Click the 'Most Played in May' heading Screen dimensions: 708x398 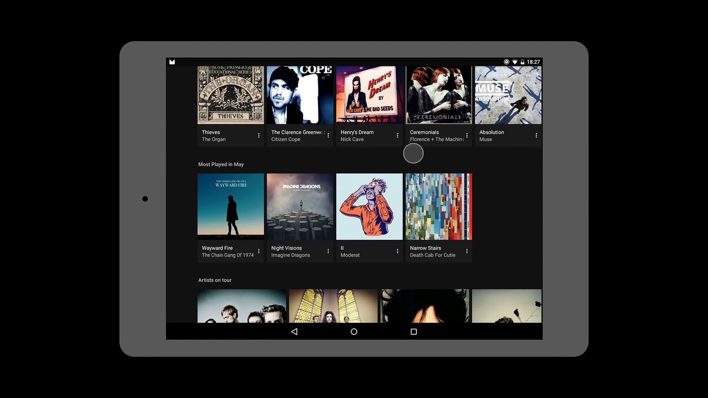point(221,164)
